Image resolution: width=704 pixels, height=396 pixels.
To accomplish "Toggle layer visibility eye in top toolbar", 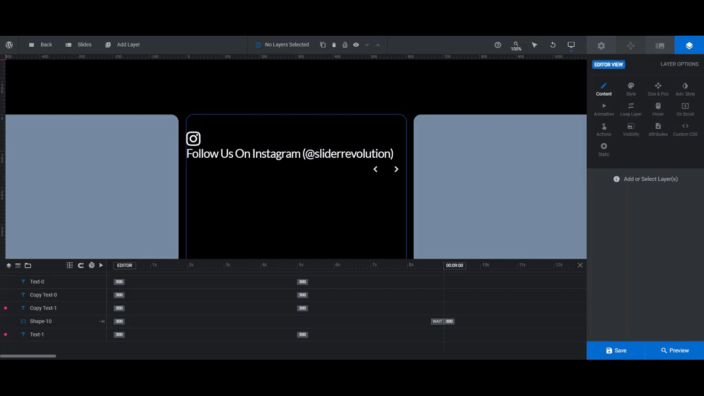I will pos(356,45).
